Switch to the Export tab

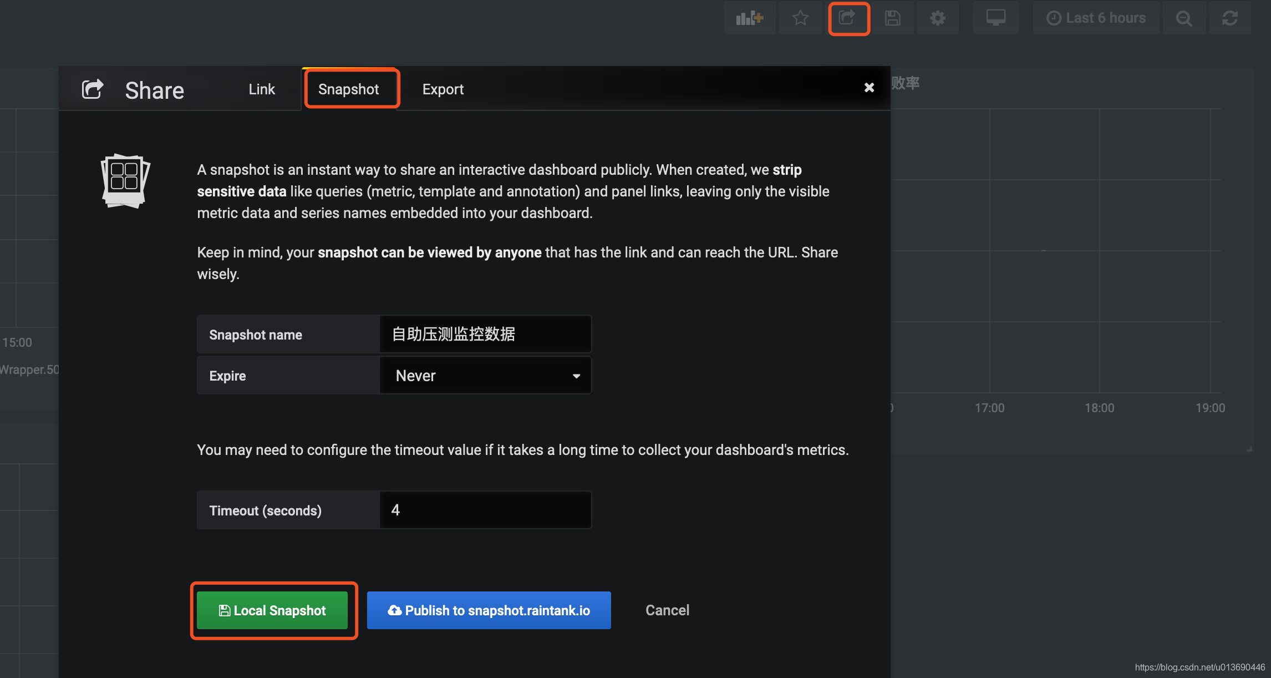tap(443, 89)
